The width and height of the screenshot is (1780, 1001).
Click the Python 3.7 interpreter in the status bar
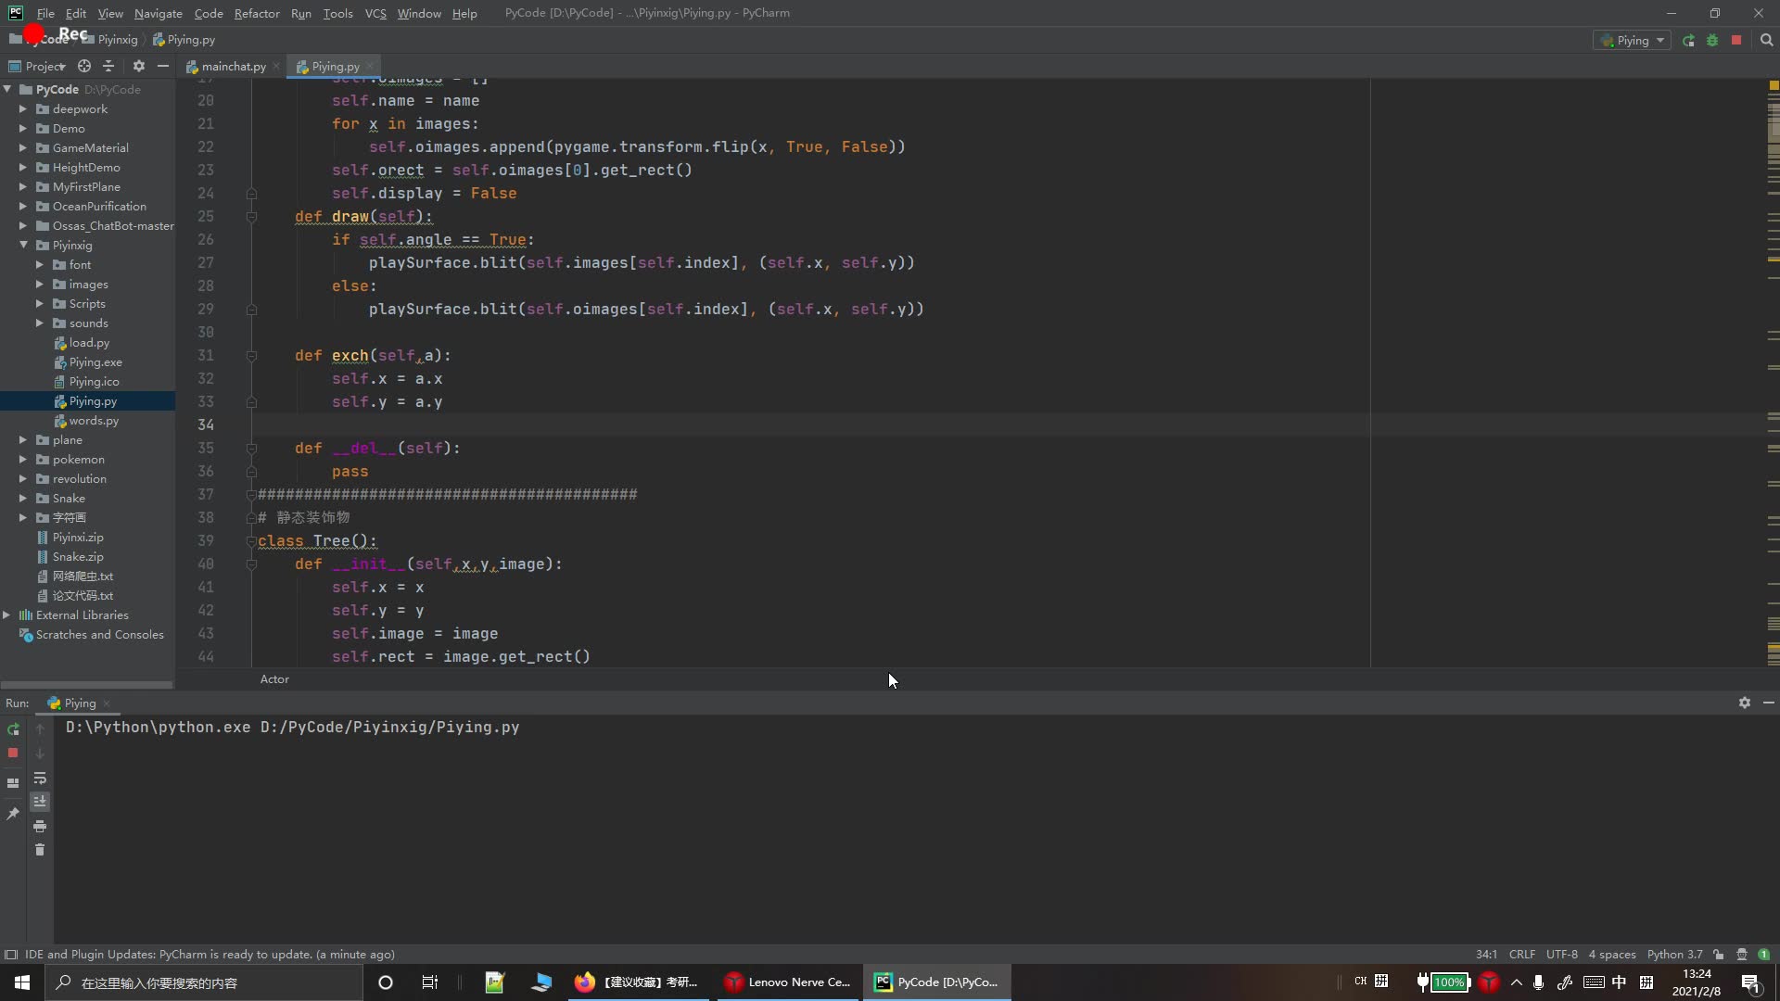pyautogui.click(x=1673, y=955)
